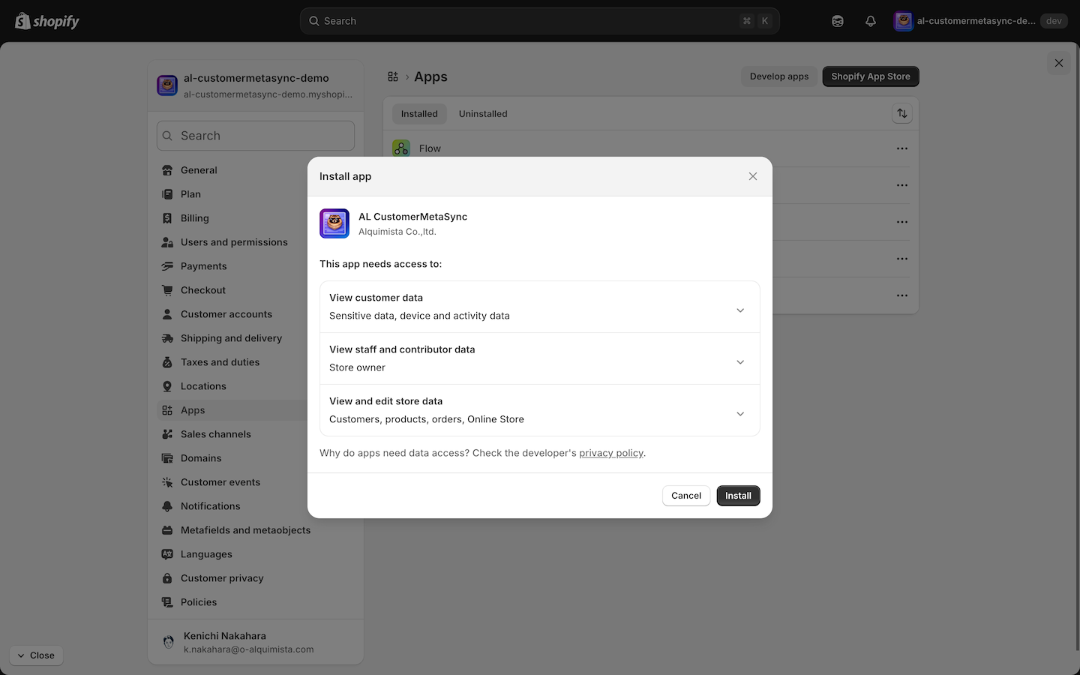Open the Shopify App Store
Screen dimensions: 1080x675
[871, 76]
